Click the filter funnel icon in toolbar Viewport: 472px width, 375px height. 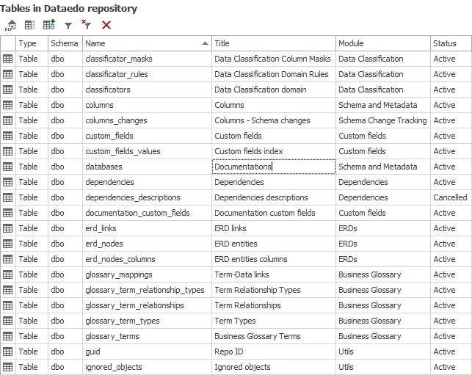[x=68, y=25]
